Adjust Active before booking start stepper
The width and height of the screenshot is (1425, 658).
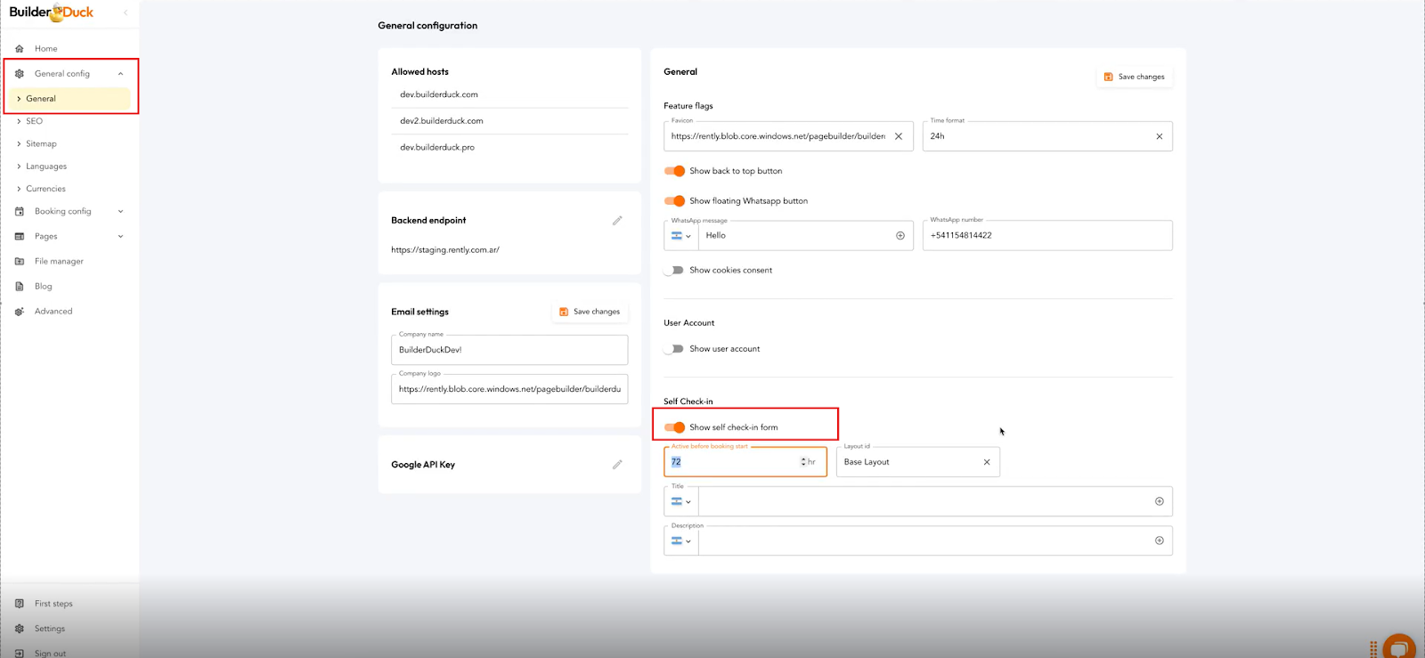(803, 462)
